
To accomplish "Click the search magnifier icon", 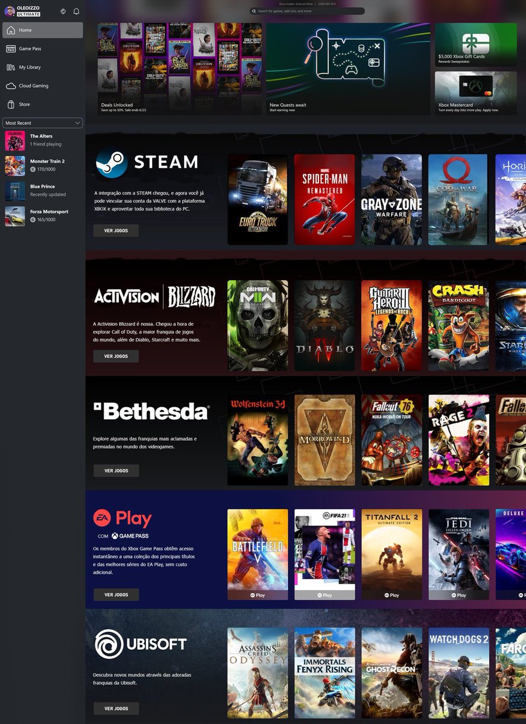I will click(x=255, y=11).
